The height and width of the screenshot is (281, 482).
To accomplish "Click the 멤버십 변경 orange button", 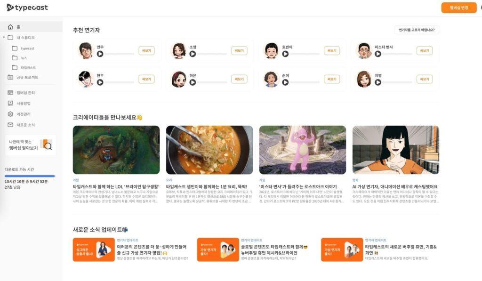I will pyautogui.click(x=458, y=8).
